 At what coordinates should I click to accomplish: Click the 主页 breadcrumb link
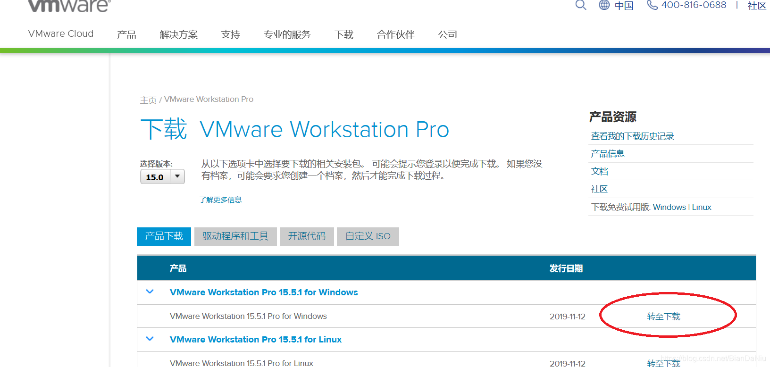[x=148, y=100]
